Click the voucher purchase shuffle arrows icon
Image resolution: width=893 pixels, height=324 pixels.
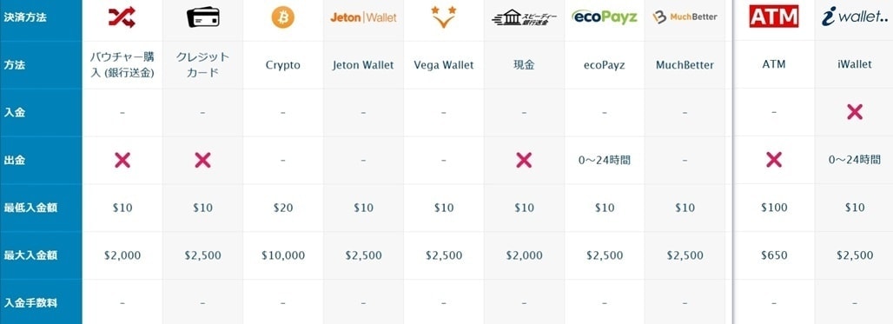pyautogui.click(x=122, y=17)
